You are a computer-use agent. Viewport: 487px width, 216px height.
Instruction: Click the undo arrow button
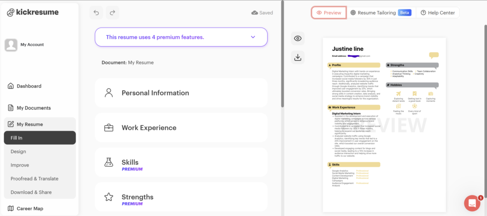(x=96, y=13)
